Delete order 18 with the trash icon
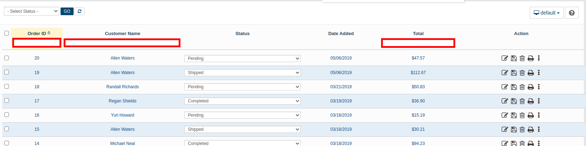This screenshot has height=146, width=586. pyautogui.click(x=522, y=87)
